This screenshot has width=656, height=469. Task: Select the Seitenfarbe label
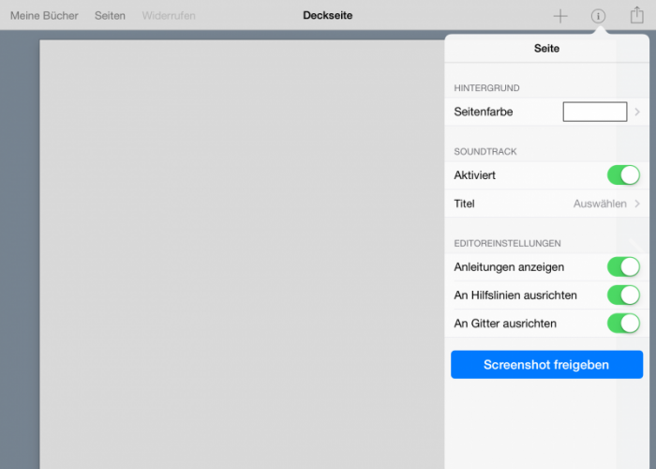pyautogui.click(x=484, y=113)
